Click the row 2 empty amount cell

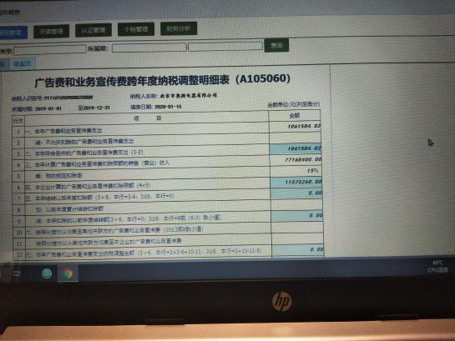pos(295,138)
